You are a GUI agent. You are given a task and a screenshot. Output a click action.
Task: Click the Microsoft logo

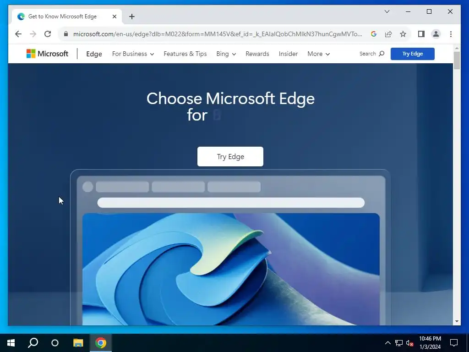point(47,54)
